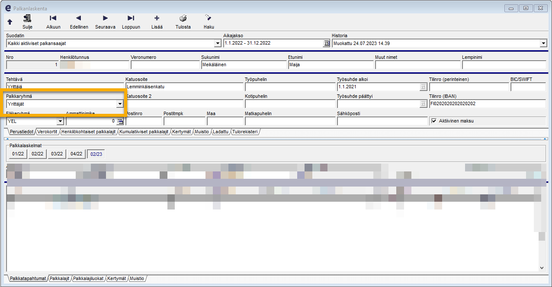
Task: Open search with the Haku icon
Action: (x=208, y=18)
